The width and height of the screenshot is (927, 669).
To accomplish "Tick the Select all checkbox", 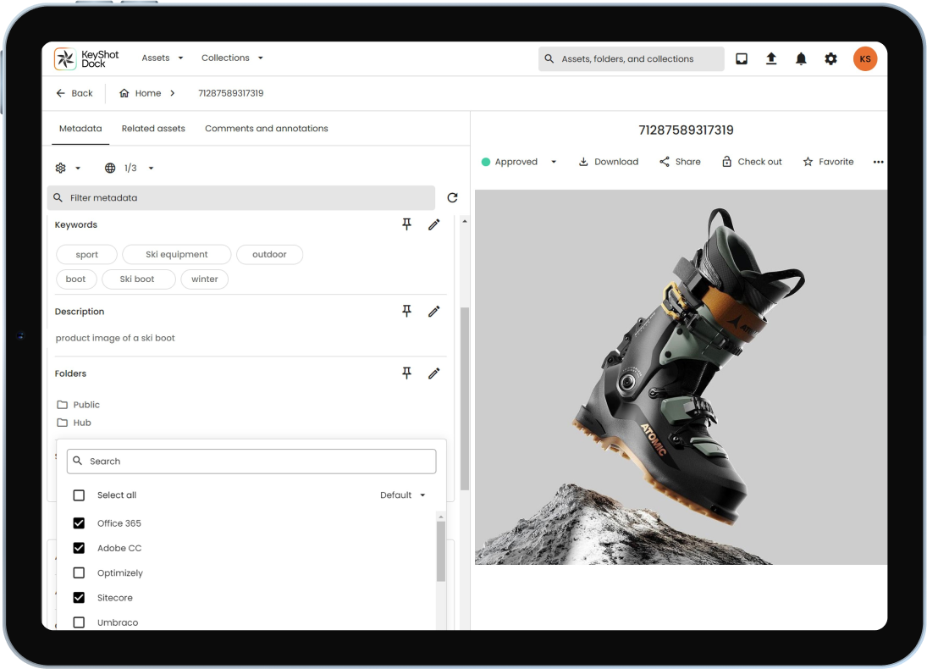I will click(79, 495).
